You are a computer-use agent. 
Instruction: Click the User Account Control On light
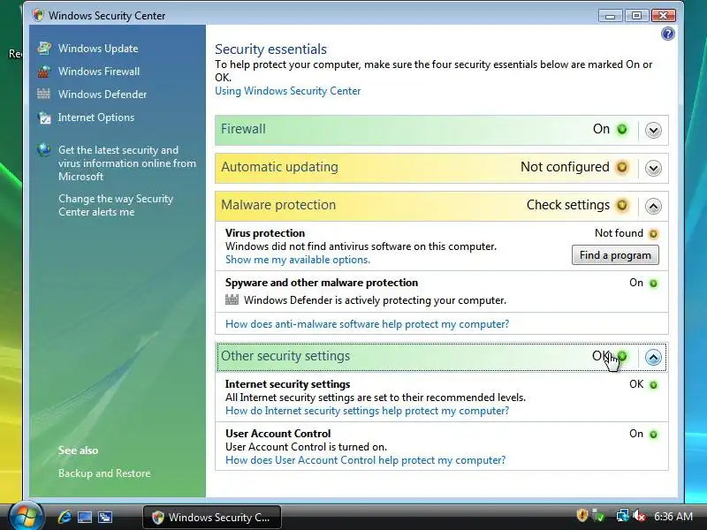[653, 435]
